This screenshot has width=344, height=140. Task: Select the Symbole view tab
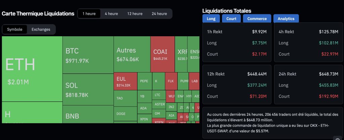pos(15,30)
